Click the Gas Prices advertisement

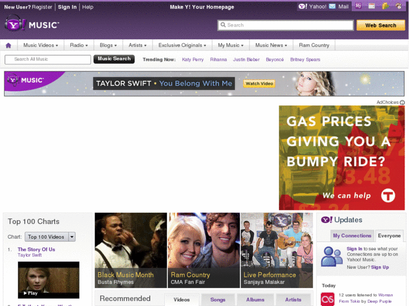(341, 158)
